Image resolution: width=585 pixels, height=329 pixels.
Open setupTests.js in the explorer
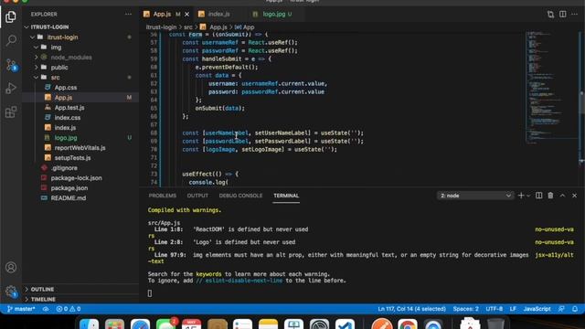[72, 158]
